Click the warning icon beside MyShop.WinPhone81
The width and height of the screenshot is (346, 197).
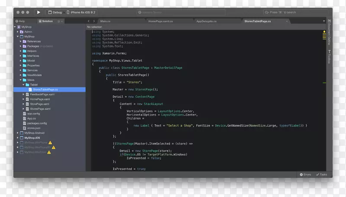[54, 147]
